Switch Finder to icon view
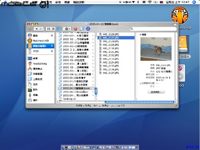The width and height of the screenshot is (200, 150). [x=48, y=29]
